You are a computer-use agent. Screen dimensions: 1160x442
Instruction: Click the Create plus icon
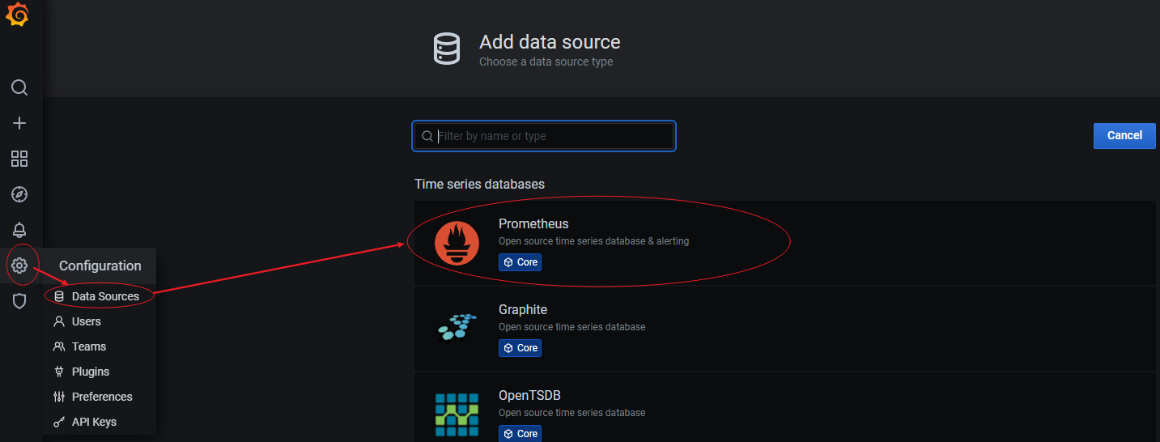tap(19, 123)
